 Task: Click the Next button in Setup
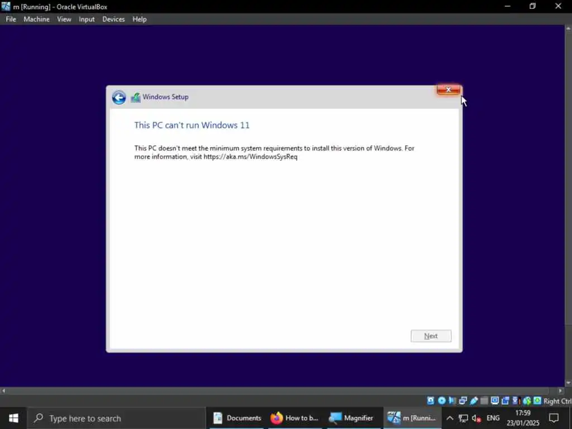point(431,336)
